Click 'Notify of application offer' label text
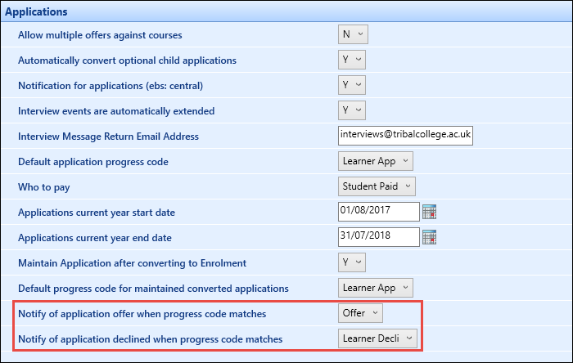573x363 pixels. (x=142, y=314)
